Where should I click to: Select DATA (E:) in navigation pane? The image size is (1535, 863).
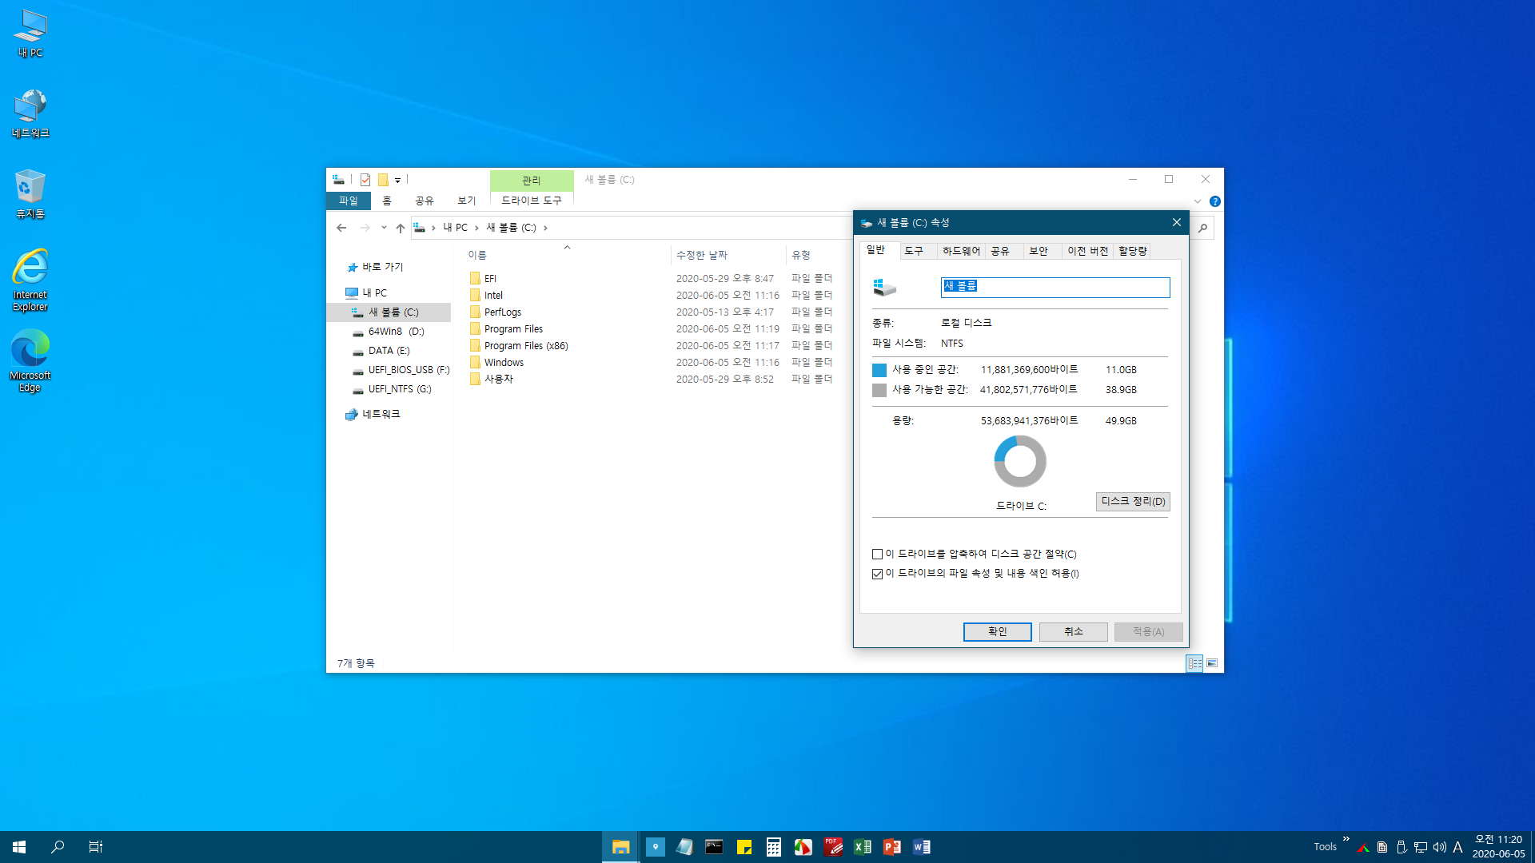pyautogui.click(x=389, y=351)
